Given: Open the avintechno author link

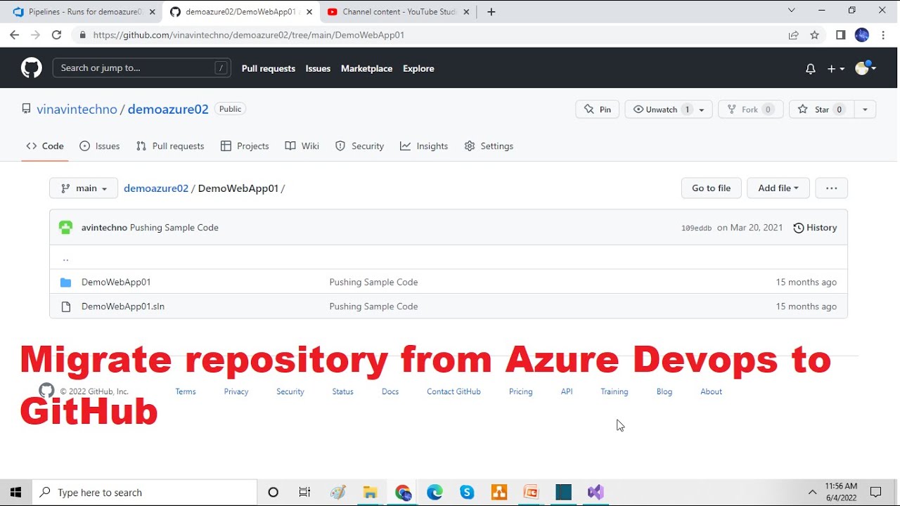Looking at the screenshot, I should 104,228.
